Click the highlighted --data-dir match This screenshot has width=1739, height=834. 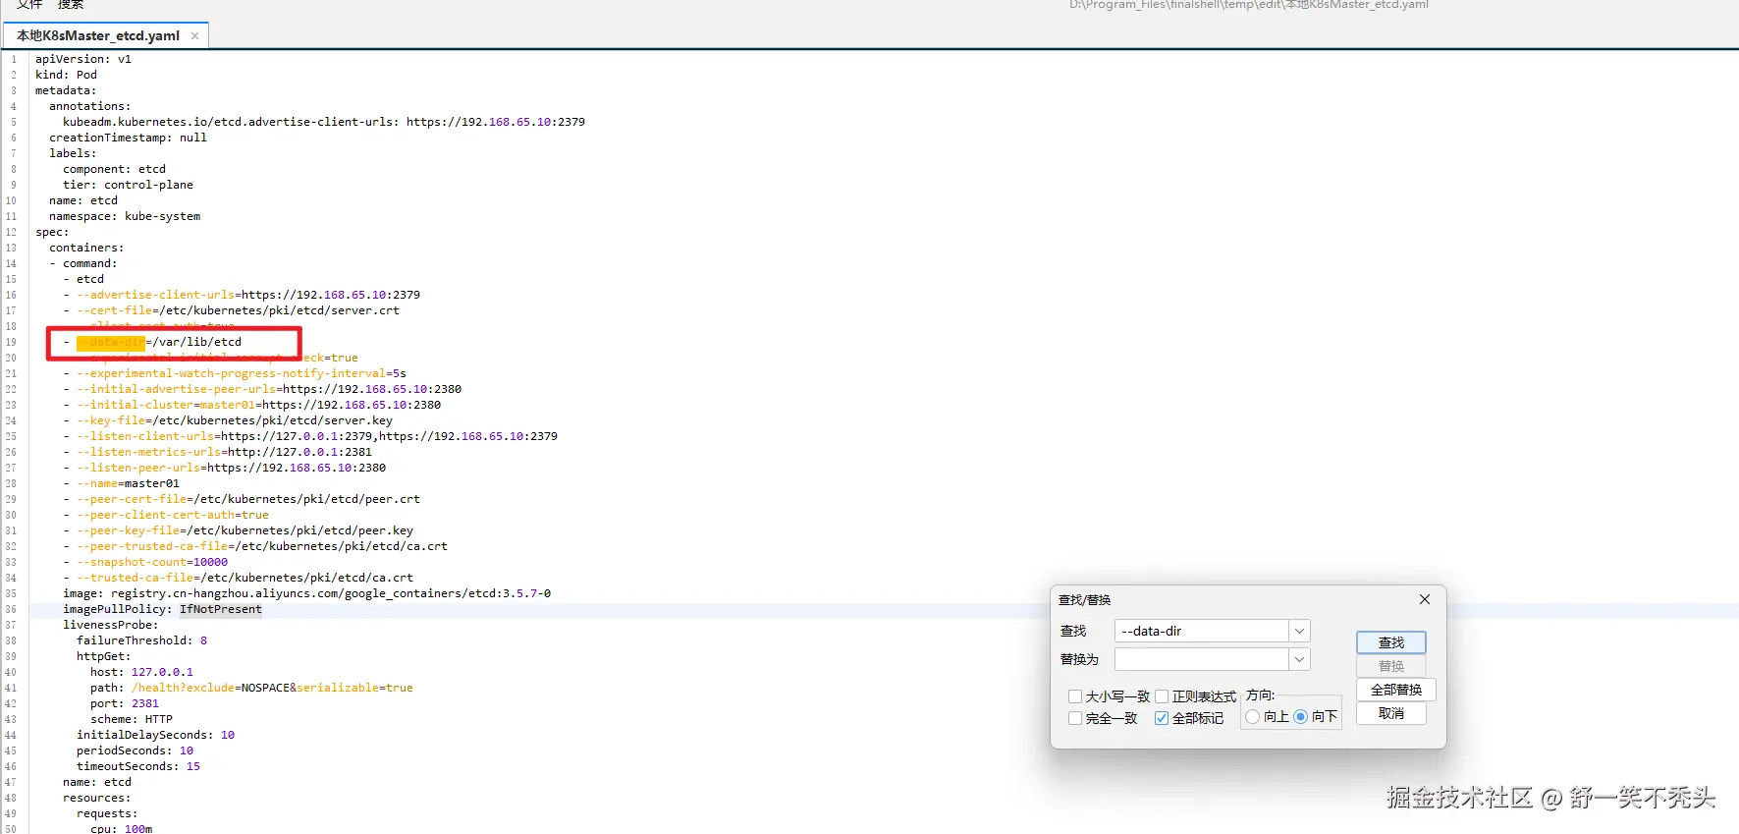coord(110,342)
